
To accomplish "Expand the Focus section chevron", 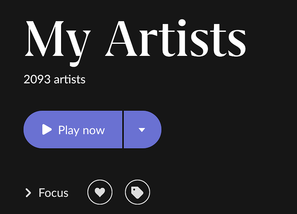I will point(28,193).
